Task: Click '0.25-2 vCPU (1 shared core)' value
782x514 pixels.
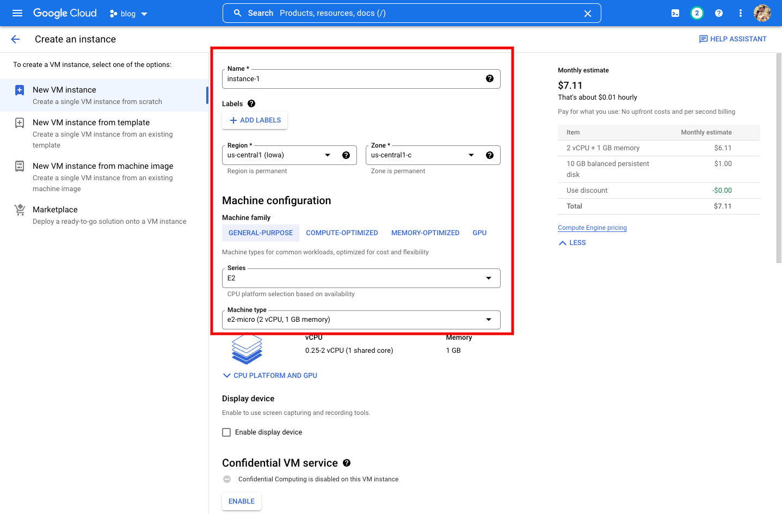Action: point(349,351)
